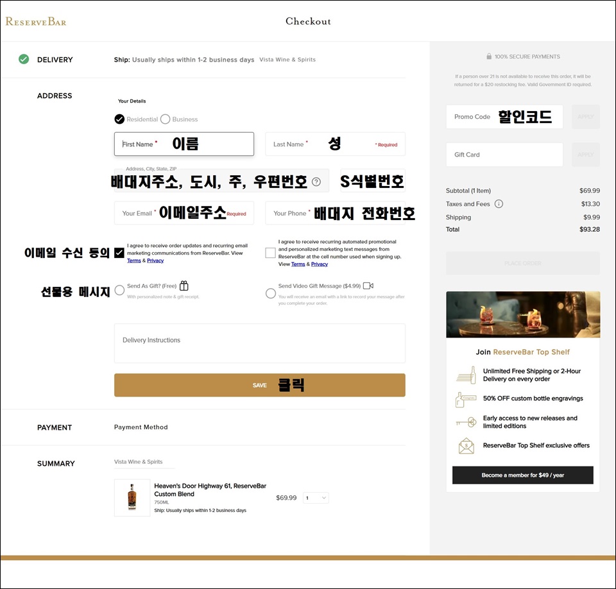The width and height of the screenshot is (616, 589).
Task: Click the early access key icon
Action: click(466, 422)
